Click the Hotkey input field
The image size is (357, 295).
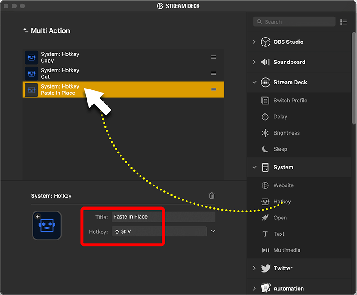point(159,232)
